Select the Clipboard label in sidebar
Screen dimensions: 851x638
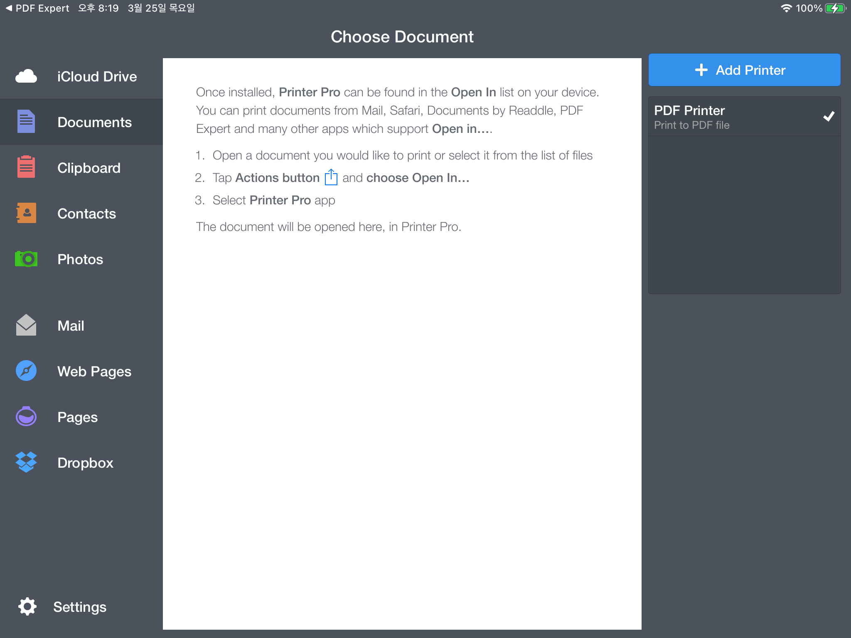point(89,168)
